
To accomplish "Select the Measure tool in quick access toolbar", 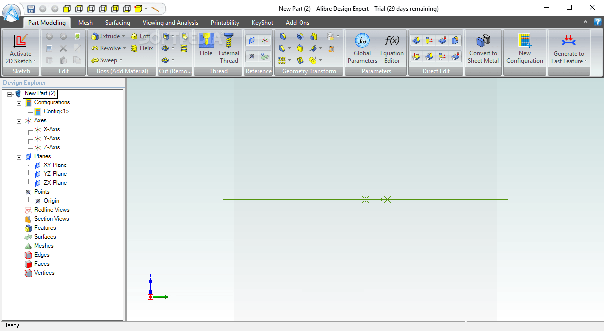I will (155, 9).
